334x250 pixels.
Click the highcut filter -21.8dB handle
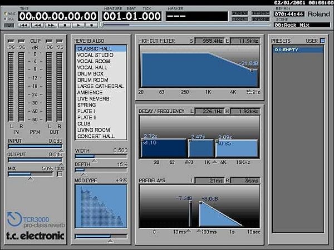tap(252, 70)
